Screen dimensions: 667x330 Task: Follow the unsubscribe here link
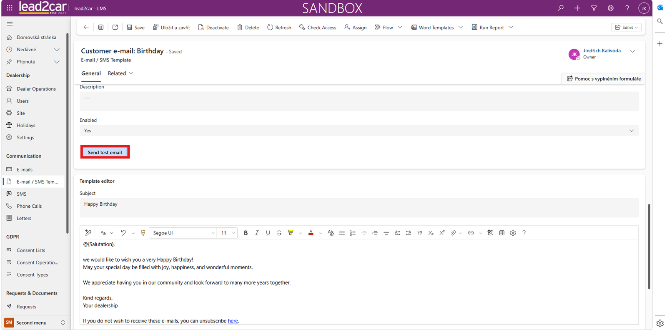pyautogui.click(x=233, y=321)
